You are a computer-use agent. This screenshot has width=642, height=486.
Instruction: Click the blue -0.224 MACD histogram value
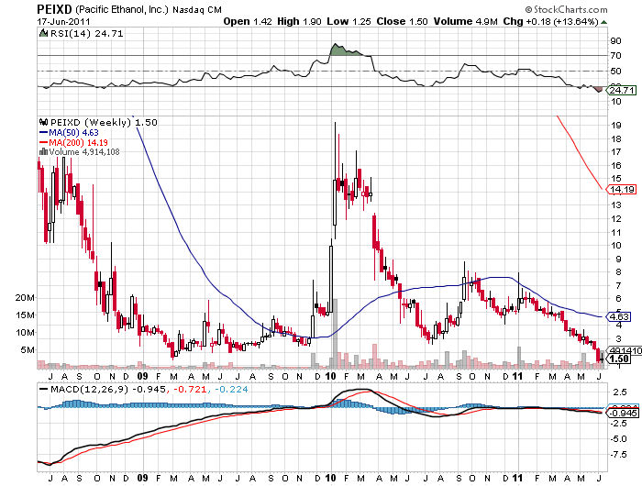[231, 390]
